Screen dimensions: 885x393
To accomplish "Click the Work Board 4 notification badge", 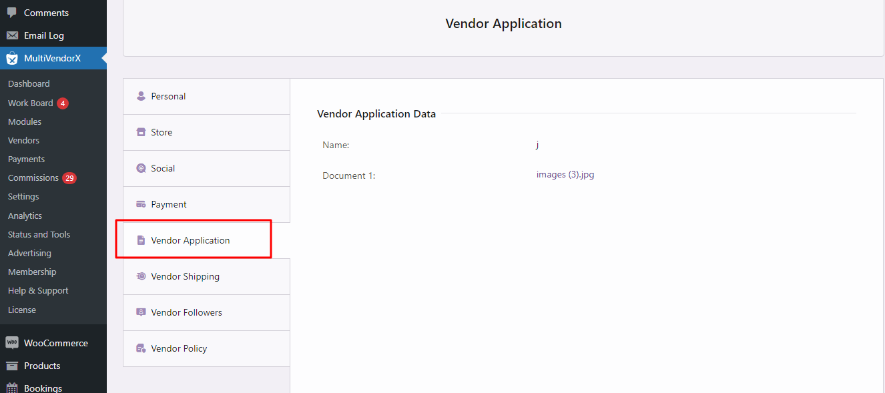I will (x=63, y=103).
